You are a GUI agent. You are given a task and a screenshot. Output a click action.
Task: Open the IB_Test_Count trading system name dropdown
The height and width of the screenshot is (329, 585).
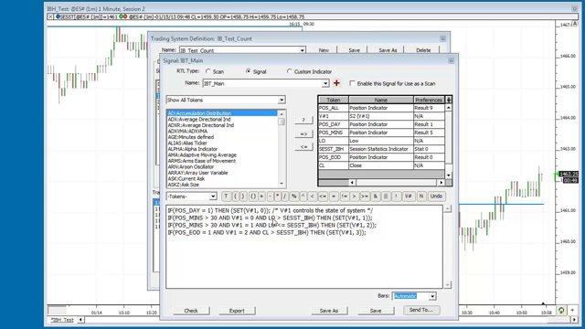tap(302, 50)
